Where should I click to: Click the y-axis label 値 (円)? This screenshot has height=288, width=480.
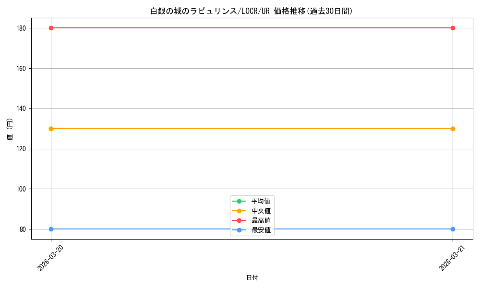[10, 129]
